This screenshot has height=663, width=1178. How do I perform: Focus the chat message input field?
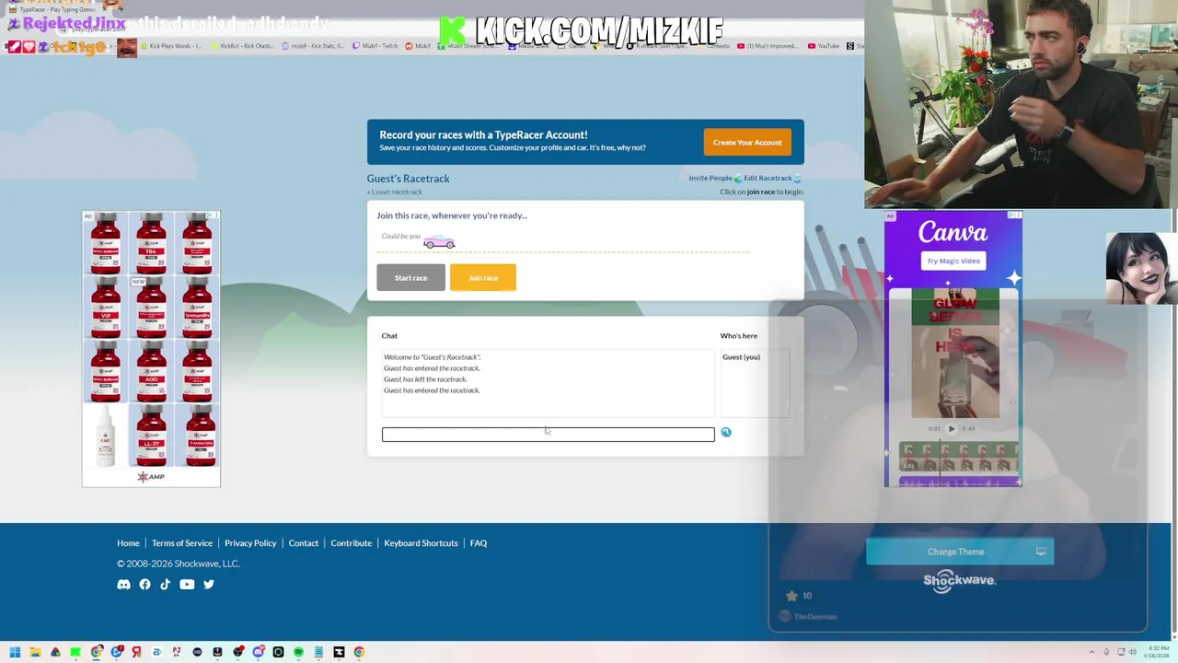(548, 435)
